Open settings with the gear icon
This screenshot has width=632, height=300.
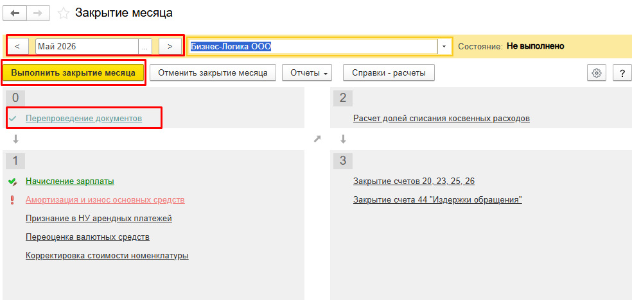(597, 73)
